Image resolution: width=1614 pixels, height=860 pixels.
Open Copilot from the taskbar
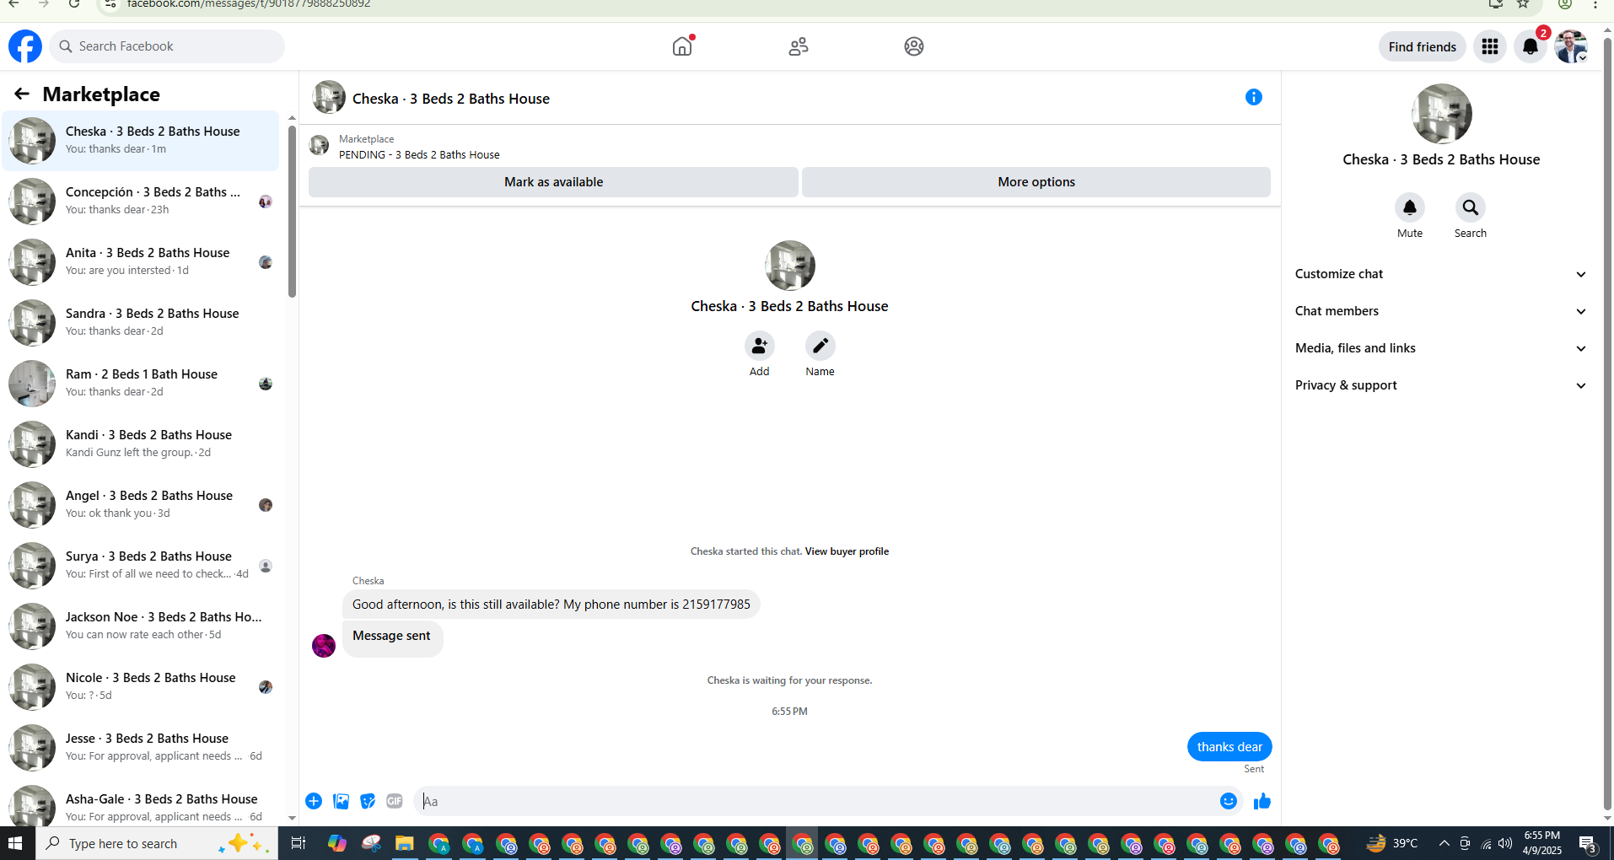click(x=337, y=843)
